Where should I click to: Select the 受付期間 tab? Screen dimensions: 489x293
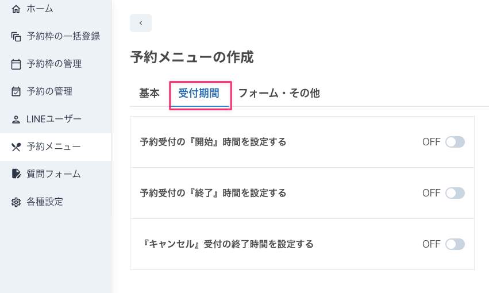[199, 93]
